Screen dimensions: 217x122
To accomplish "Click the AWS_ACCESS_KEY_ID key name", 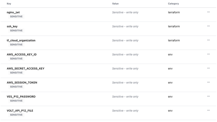I will [22, 54].
